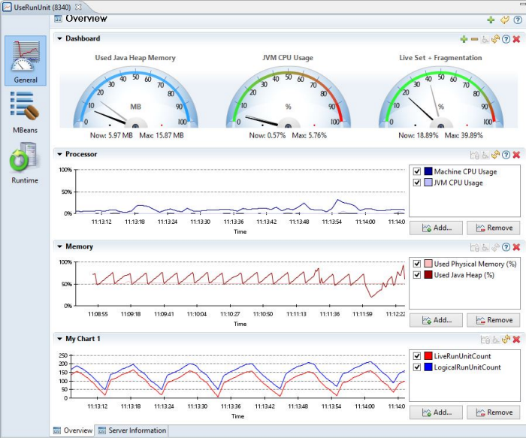Toggle Used Java Heap (%) checkbox
The image size is (526, 438).
click(x=418, y=275)
